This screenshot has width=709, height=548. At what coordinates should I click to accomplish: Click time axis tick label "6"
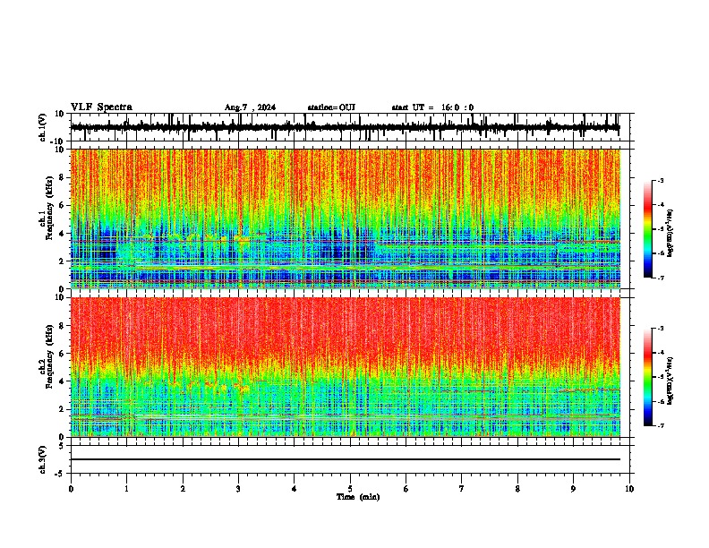(406, 489)
